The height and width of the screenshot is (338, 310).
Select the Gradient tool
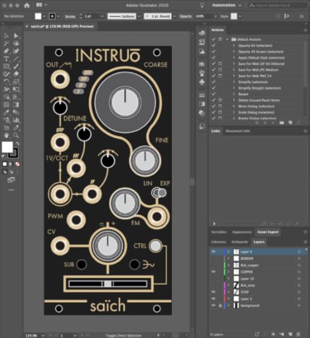16,105
